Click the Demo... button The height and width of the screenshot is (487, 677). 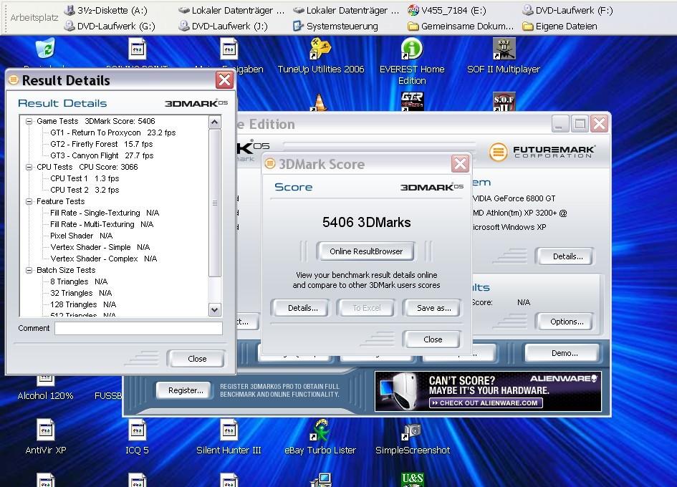[564, 353]
